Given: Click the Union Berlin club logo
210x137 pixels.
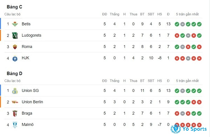Looking at the screenshot, I should (15, 102).
